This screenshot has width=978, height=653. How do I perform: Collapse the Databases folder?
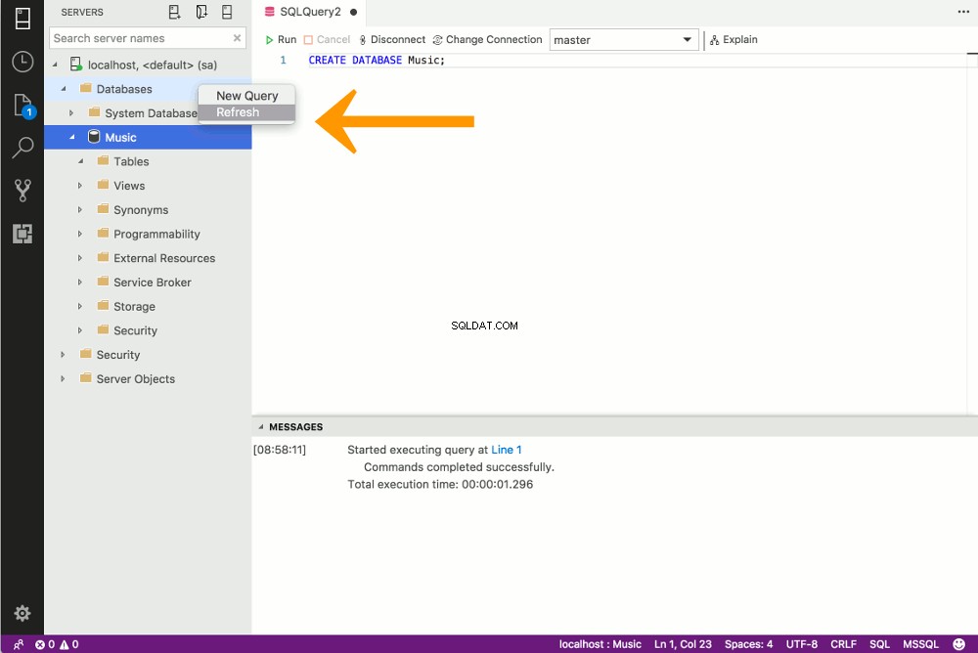point(64,89)
